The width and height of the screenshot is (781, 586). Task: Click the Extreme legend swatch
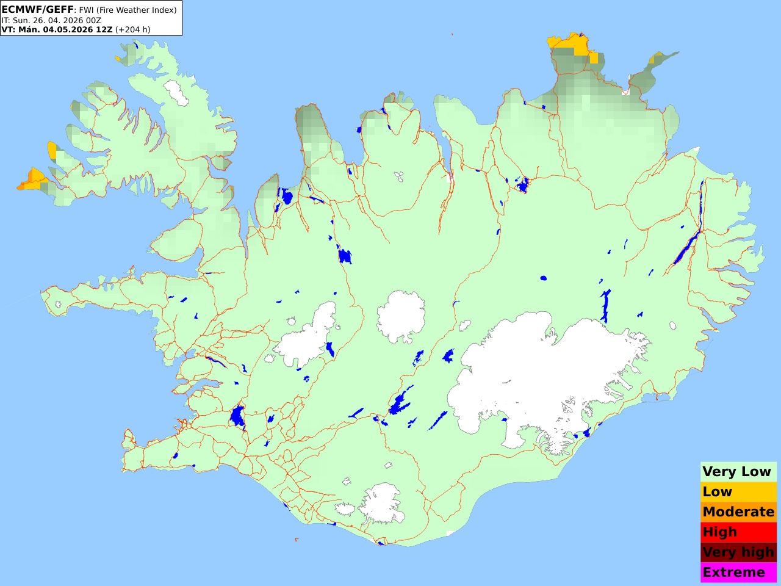coord(738,572)
